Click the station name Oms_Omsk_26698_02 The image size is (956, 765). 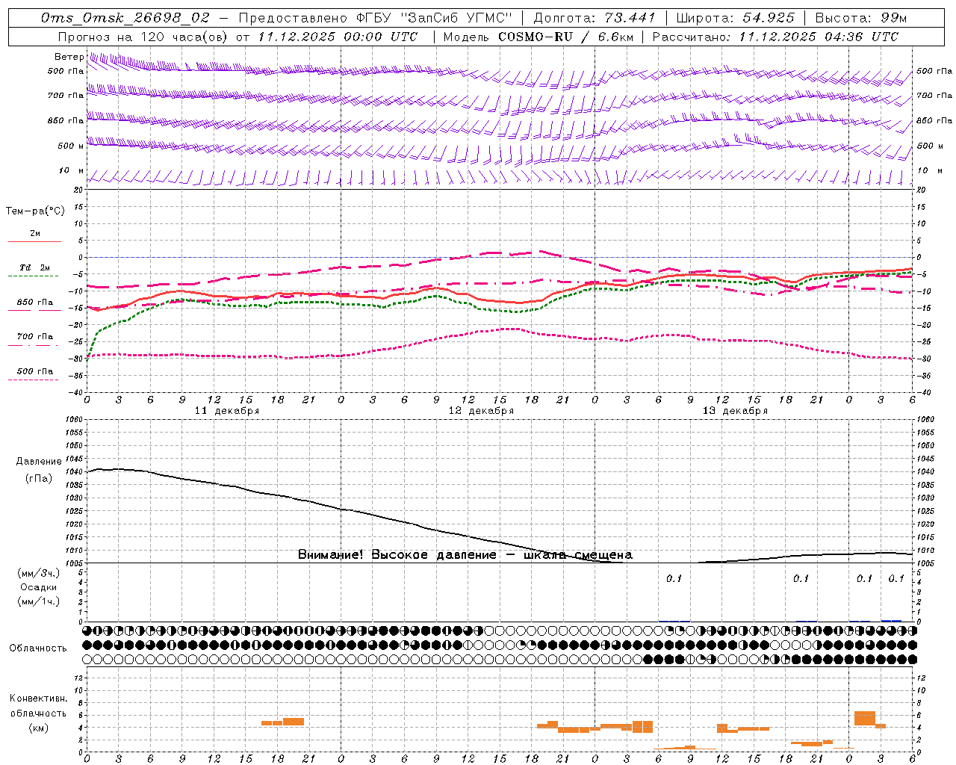pos(125,18)
